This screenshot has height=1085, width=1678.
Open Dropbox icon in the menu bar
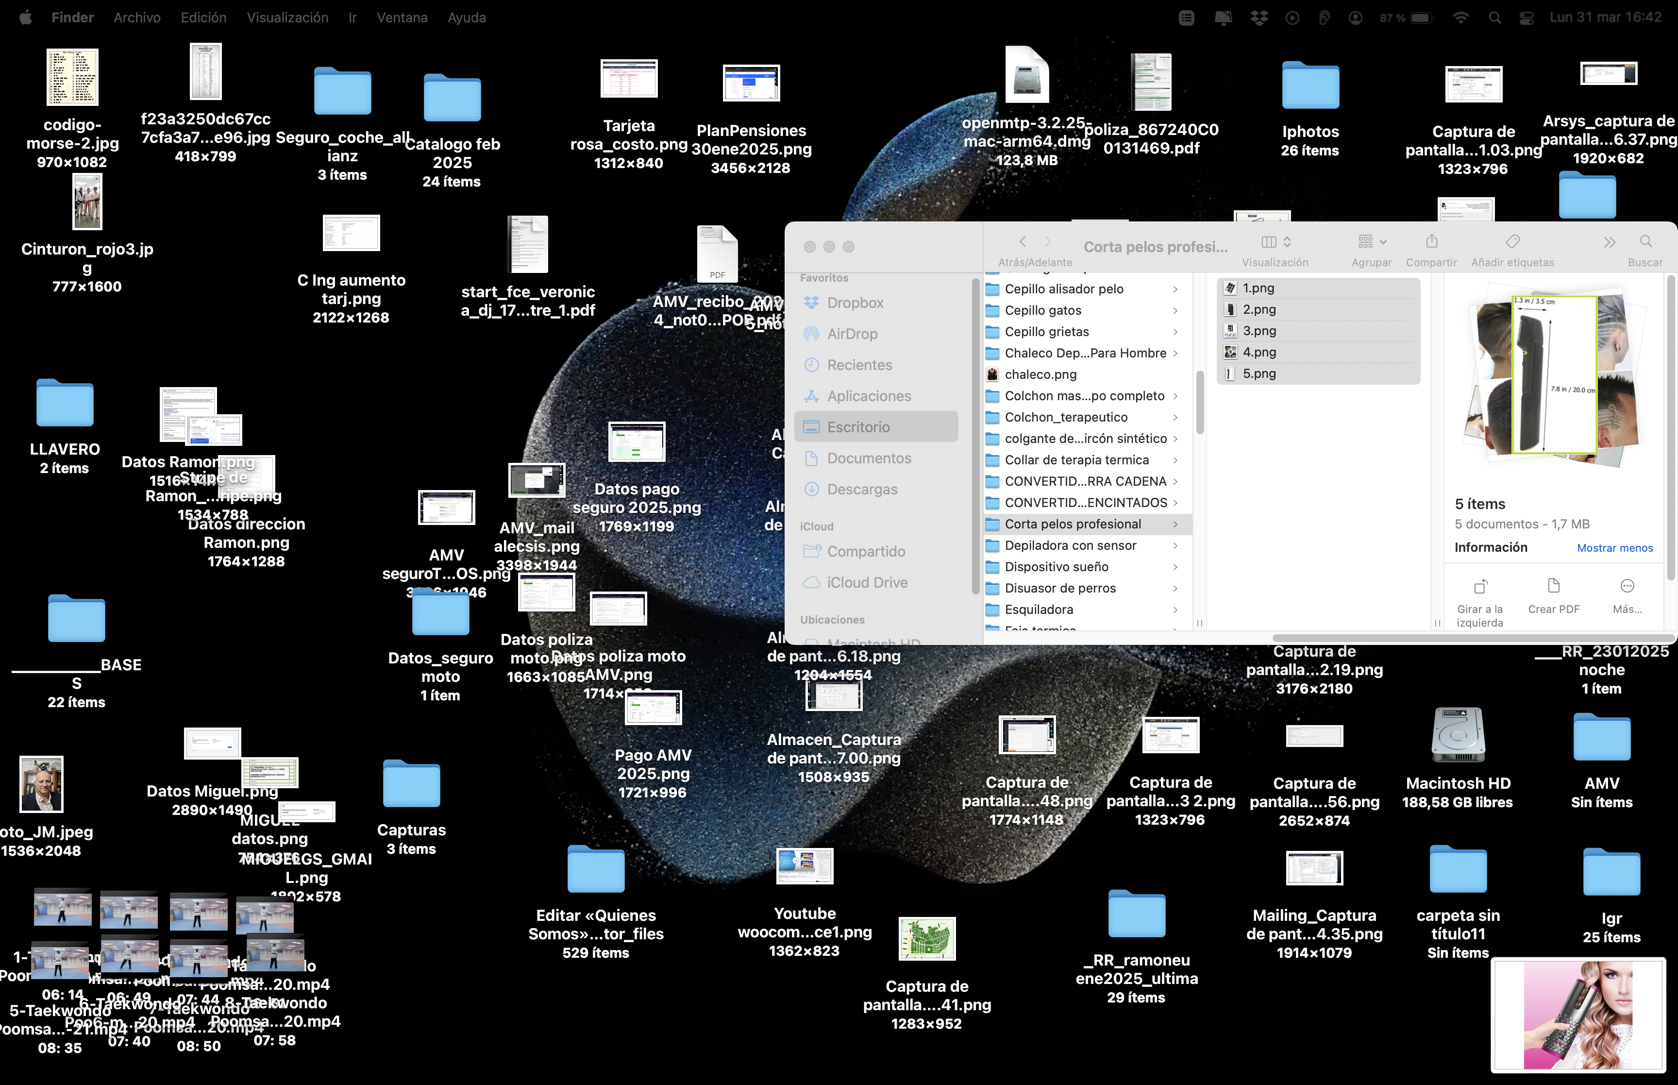[x=1259, y=17]
